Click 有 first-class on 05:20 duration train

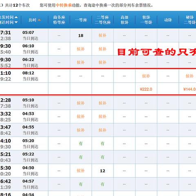(x=81, y=143)
